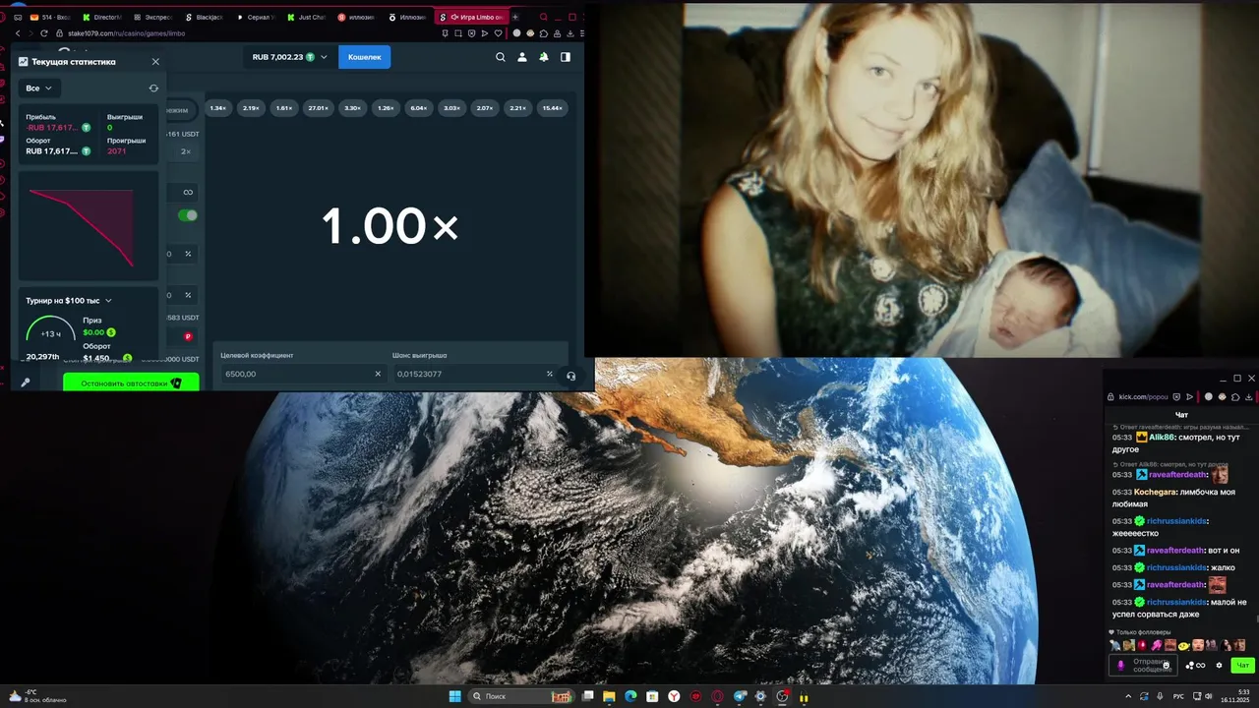
Task: Toggle the sidebar panel icon in header
Action: pyautogui.click(x=566, y=57)
